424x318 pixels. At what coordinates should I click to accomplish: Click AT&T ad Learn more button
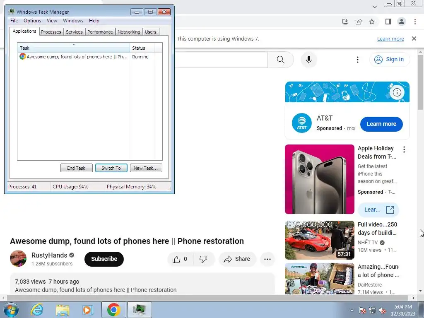[x=381, y=124]
